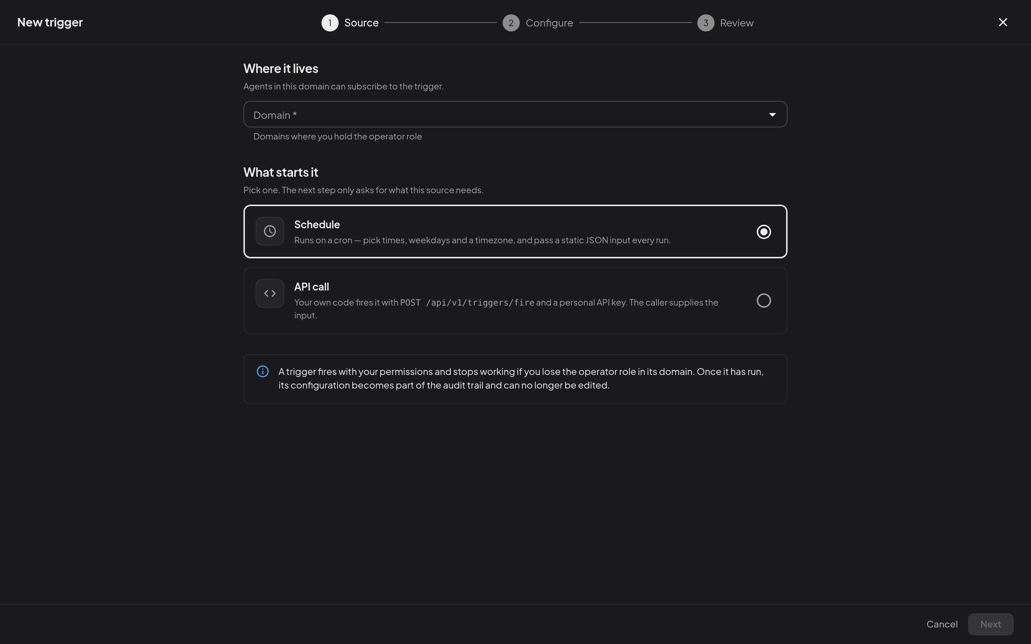Select the Source step label

[361, 23]
